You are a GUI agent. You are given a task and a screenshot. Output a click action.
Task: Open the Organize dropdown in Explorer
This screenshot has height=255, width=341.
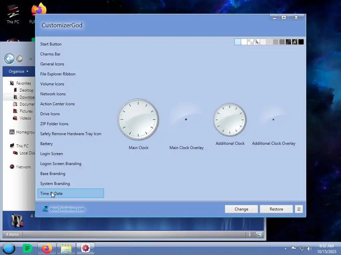tap(19, 71)
